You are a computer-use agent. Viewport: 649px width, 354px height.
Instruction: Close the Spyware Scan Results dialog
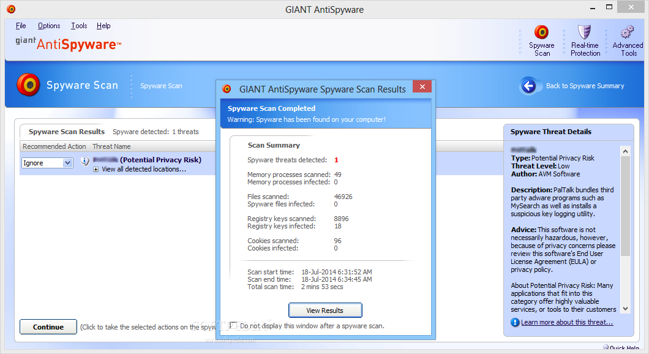(x=422, y=86)
